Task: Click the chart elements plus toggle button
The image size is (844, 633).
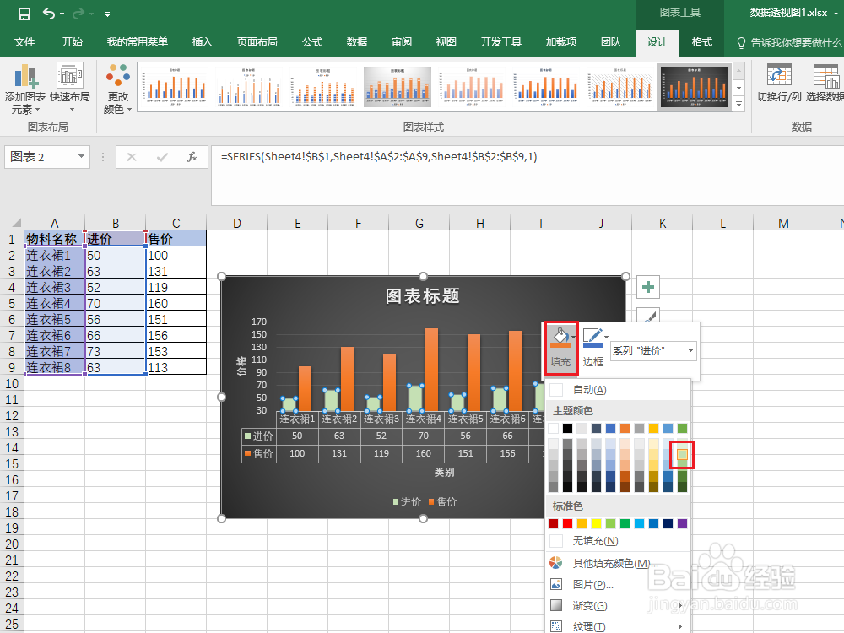Action: coord(647,287)
